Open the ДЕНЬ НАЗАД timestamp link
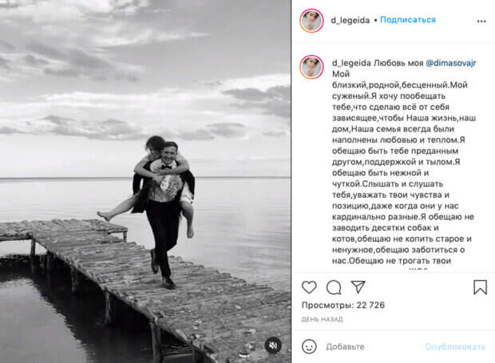This screenshot has width=495, height=363. (322, 319)
